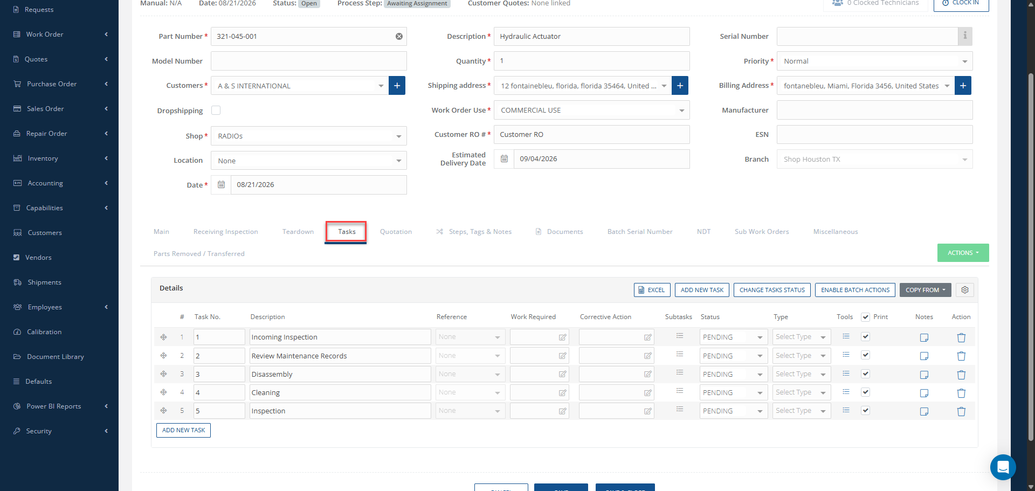The width and height of the screenshot is (1035, 491).
Task: Switch to the Quotation tab
Action: [396, 232]
